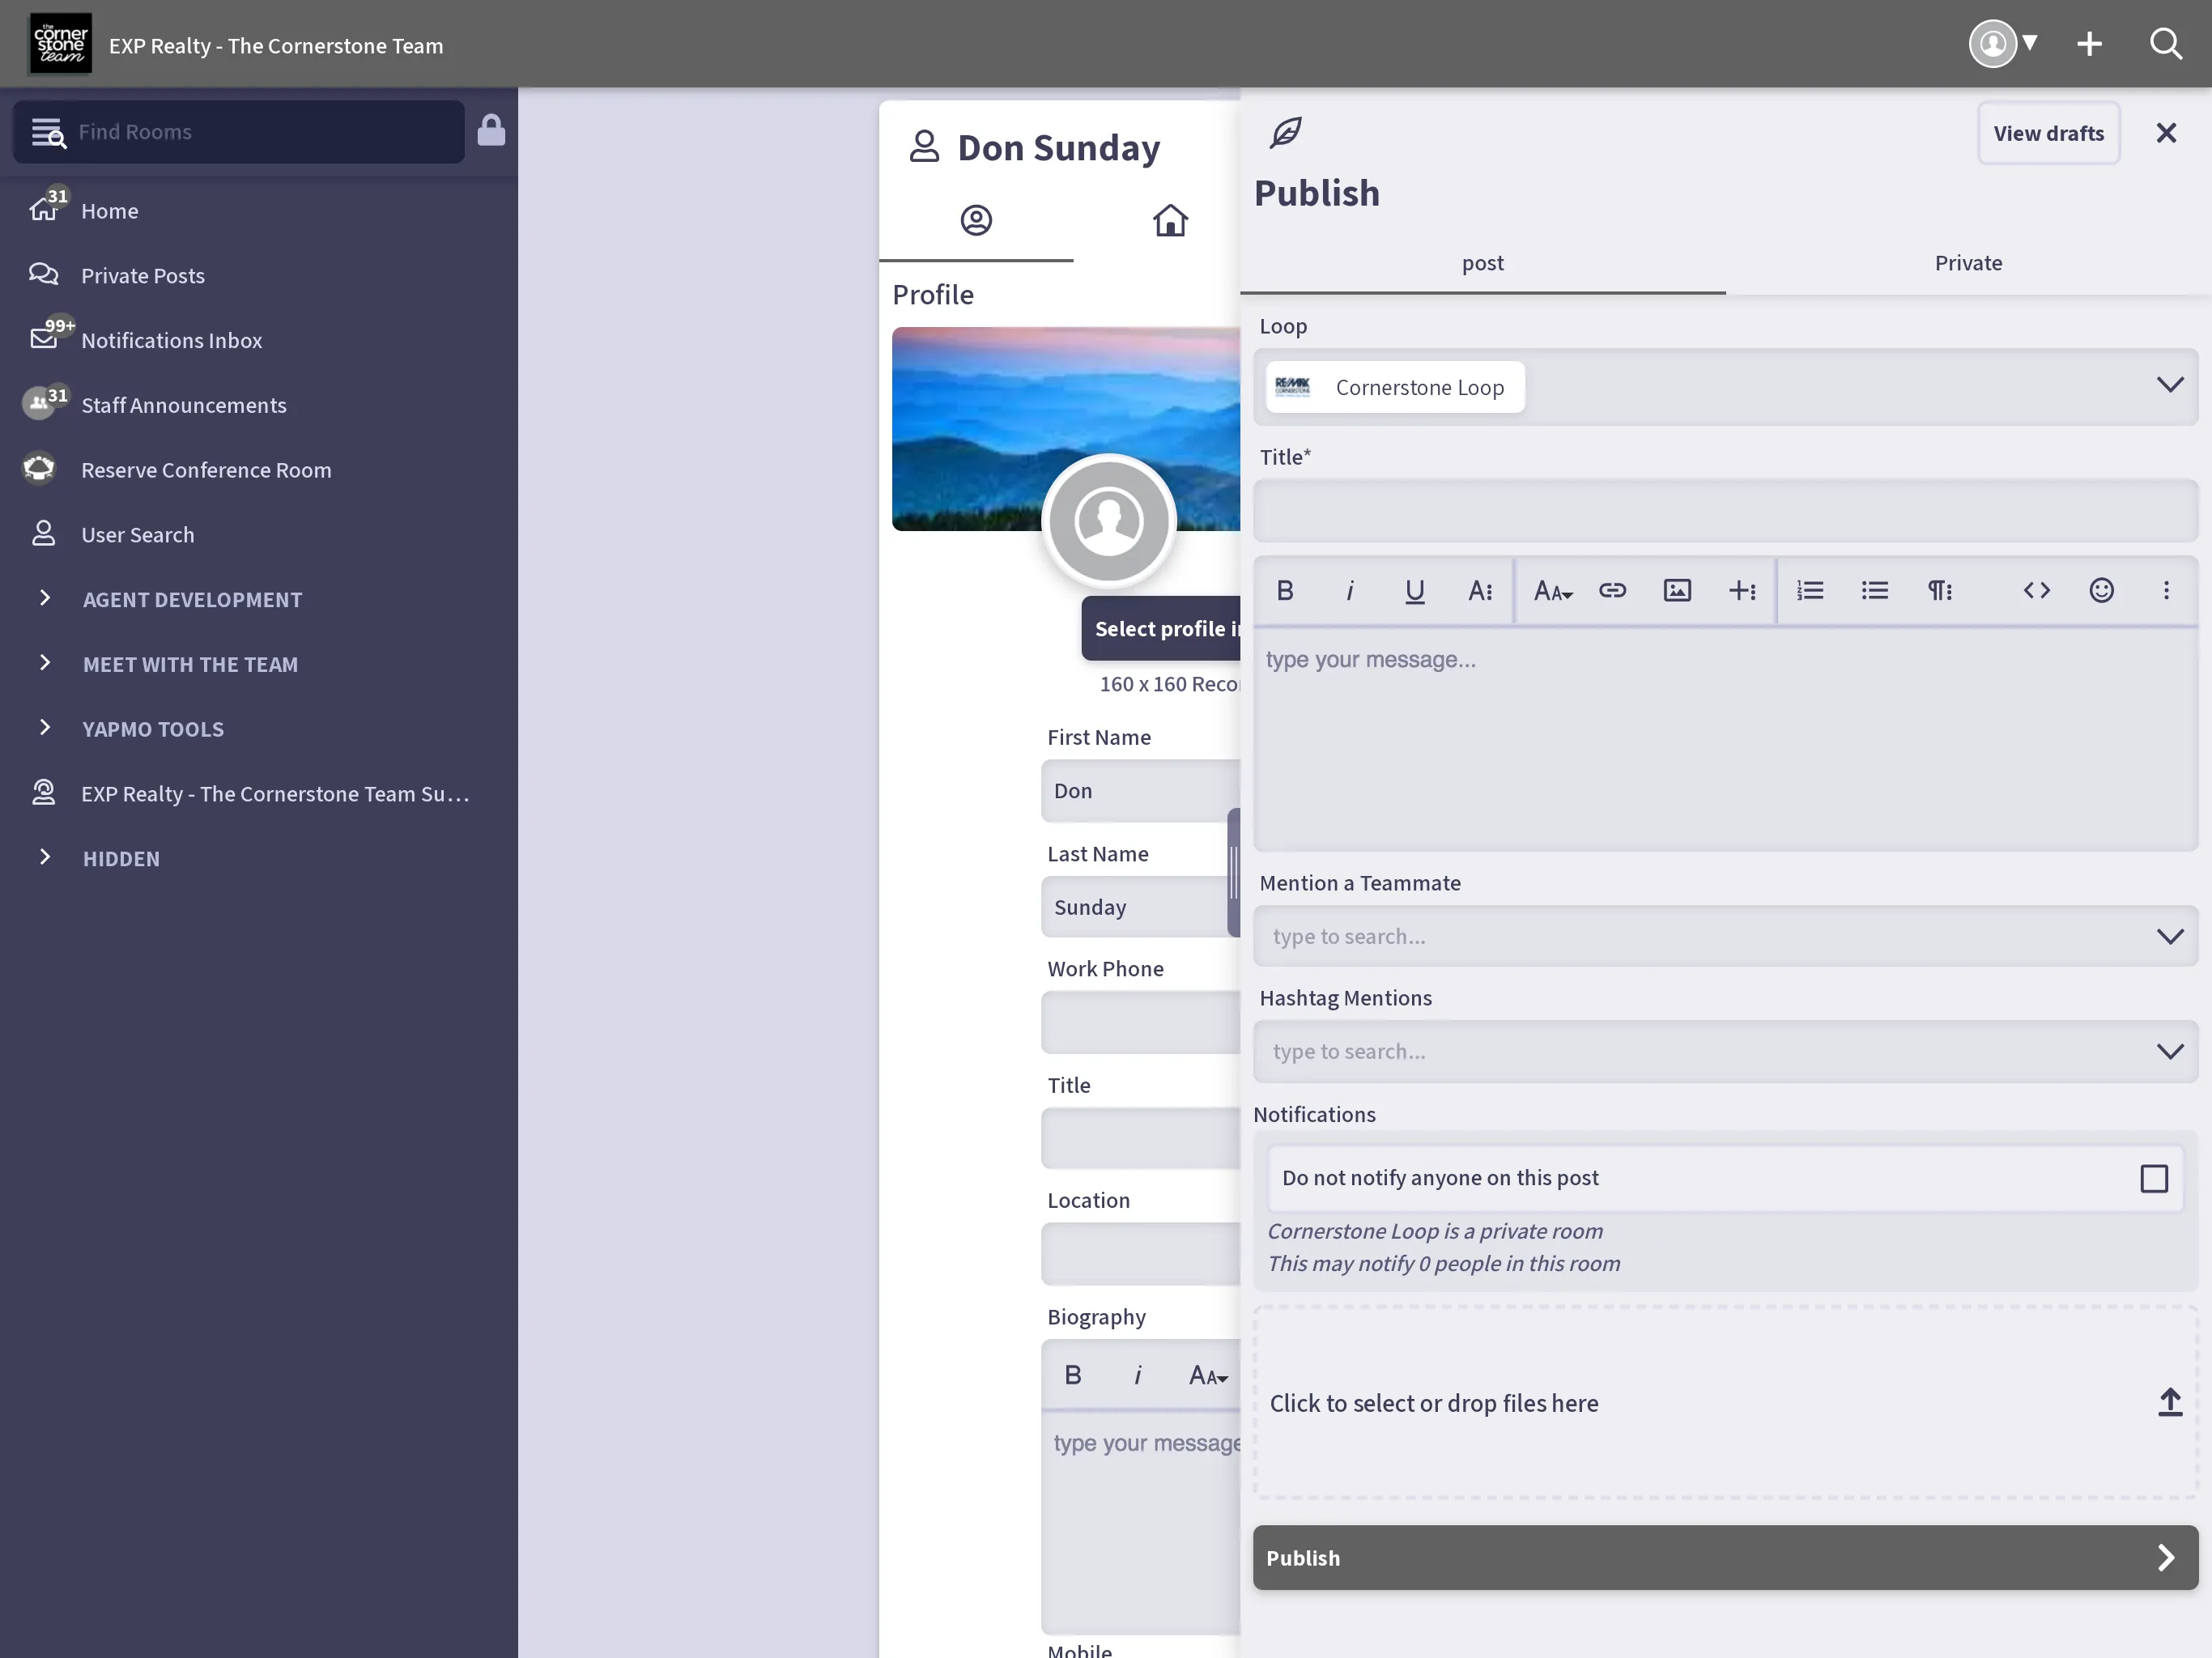Open the paragraph format options

click(x=1940, y=591)
